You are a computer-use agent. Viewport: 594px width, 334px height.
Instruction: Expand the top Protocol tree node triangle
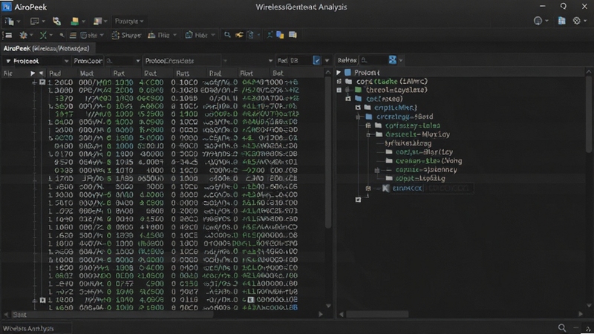pos(339,72)
